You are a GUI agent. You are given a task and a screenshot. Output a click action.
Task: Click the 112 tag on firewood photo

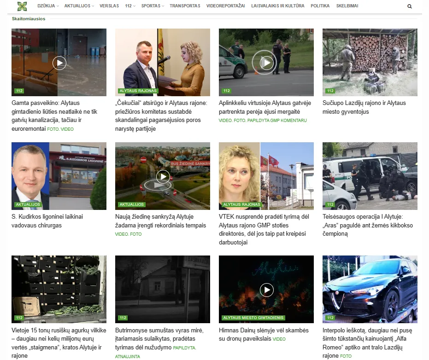click(330, 91)
